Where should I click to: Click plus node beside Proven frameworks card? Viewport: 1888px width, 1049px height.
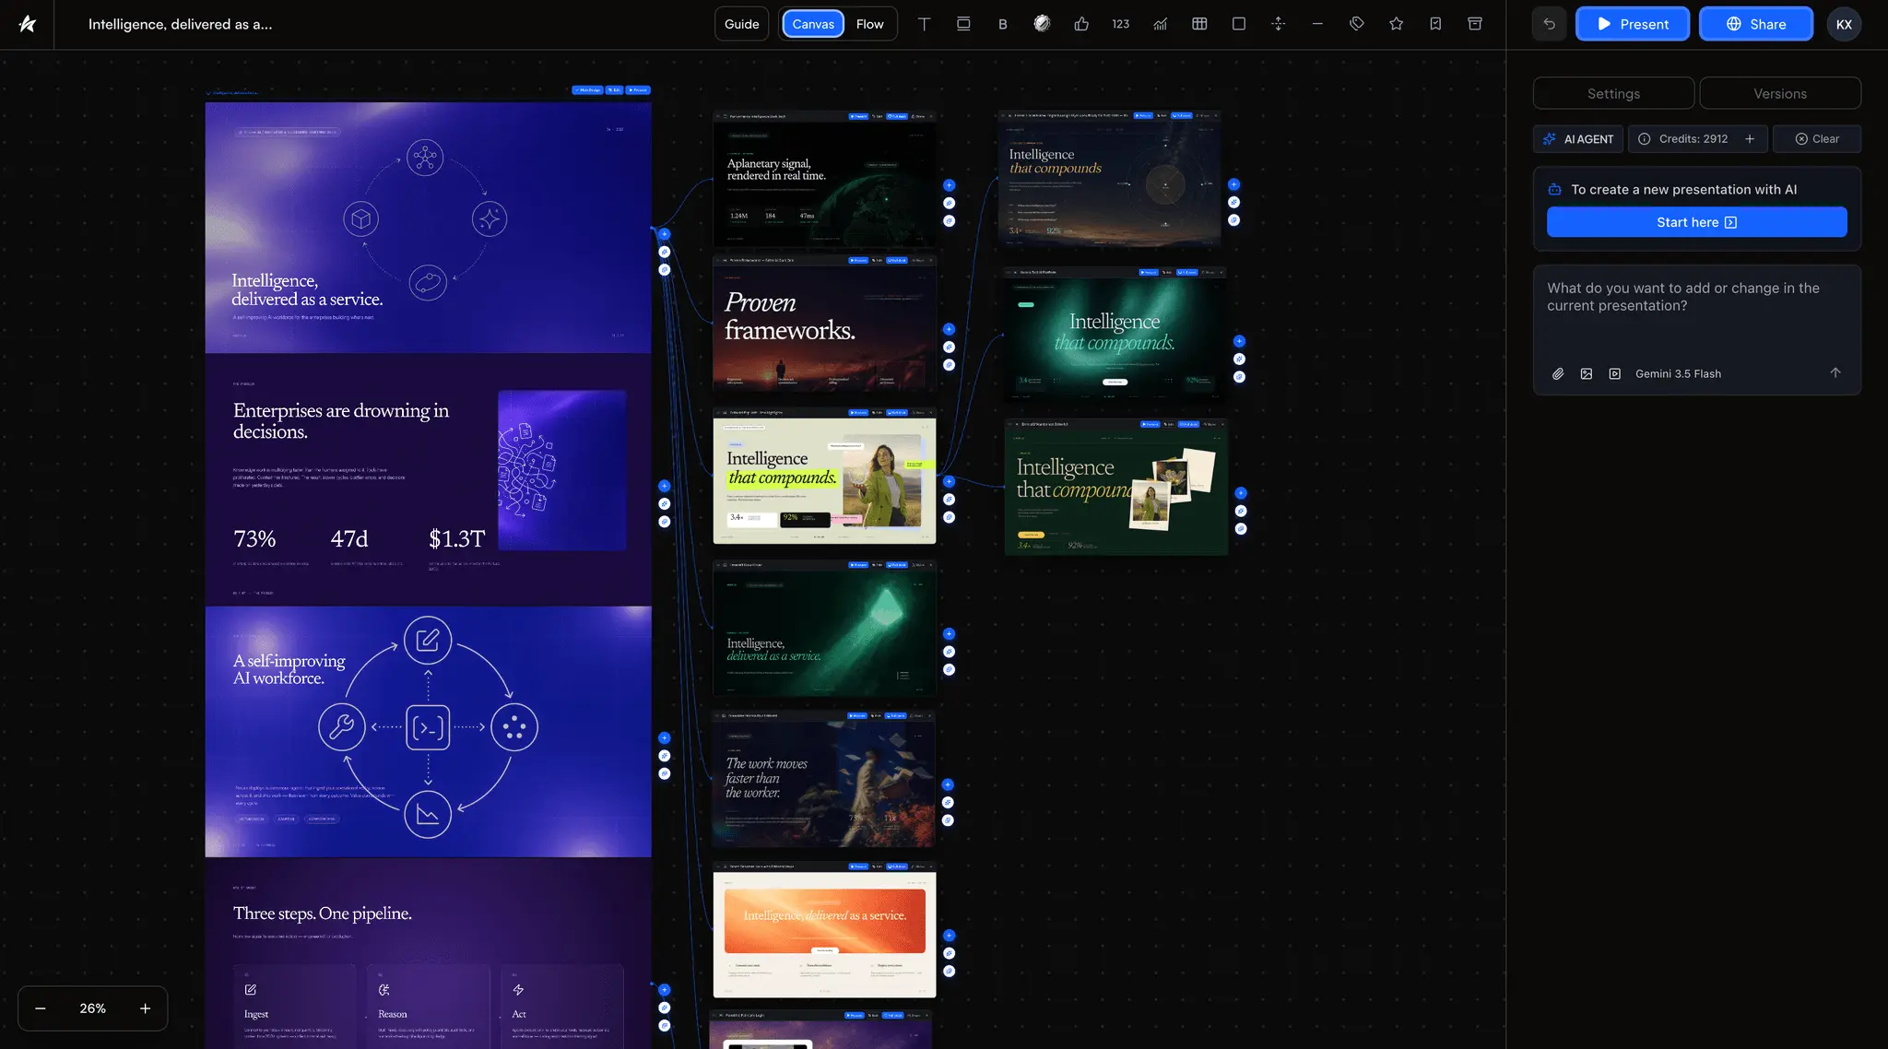click(x=949, y=329)
